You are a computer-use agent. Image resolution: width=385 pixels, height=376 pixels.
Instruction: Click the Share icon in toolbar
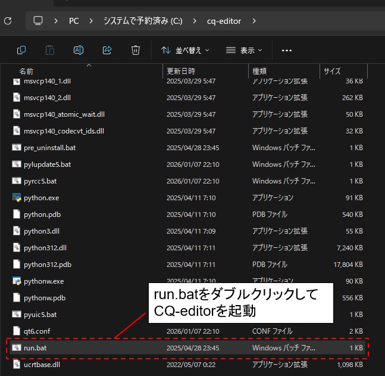[107, 50]
